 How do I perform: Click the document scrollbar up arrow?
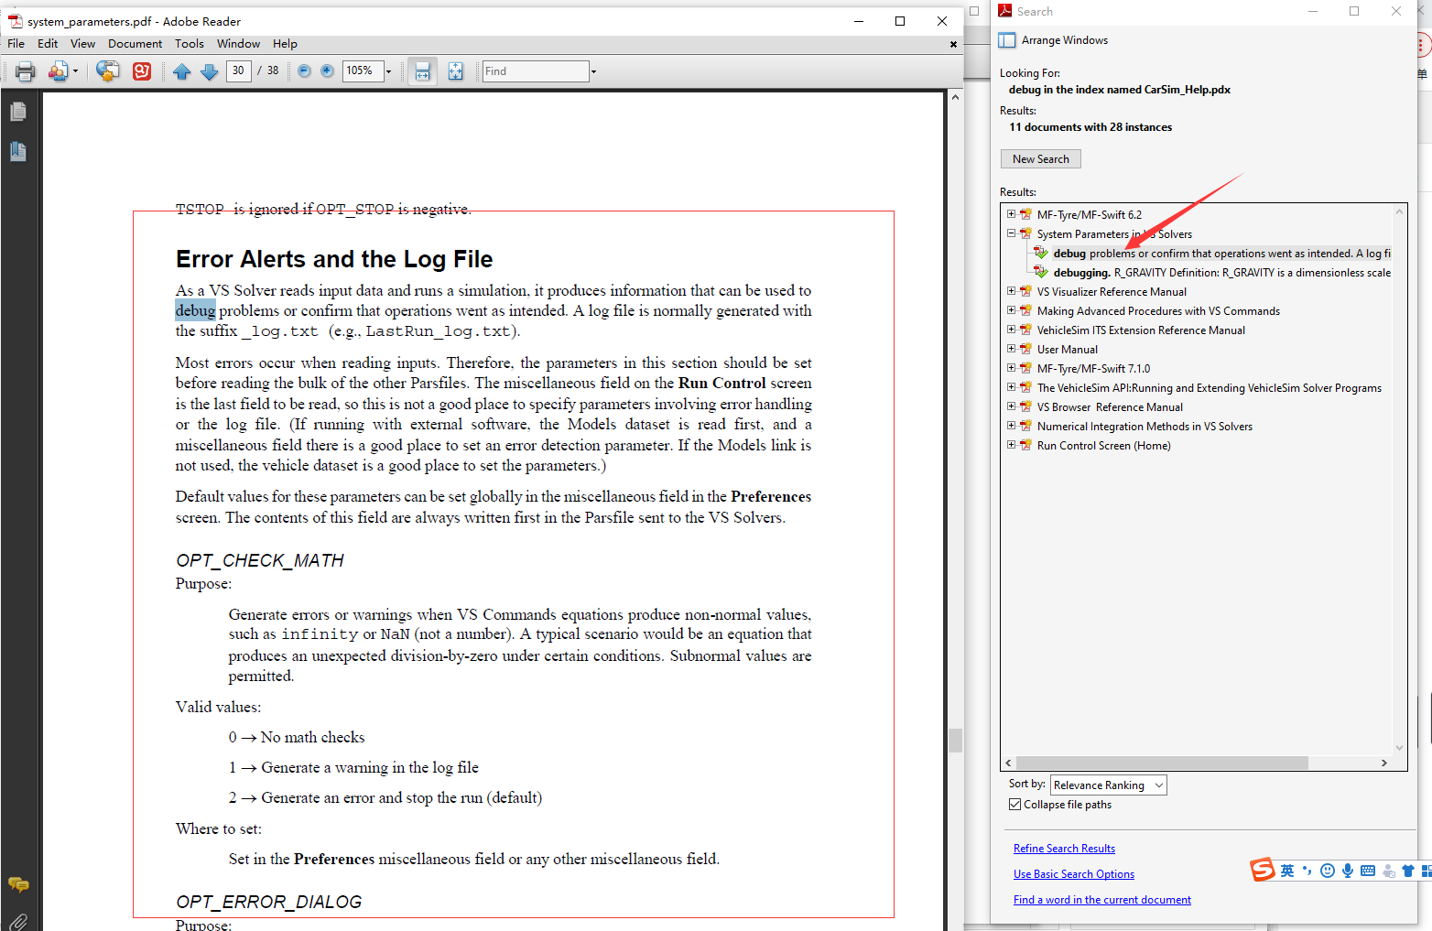pos(955,97)
